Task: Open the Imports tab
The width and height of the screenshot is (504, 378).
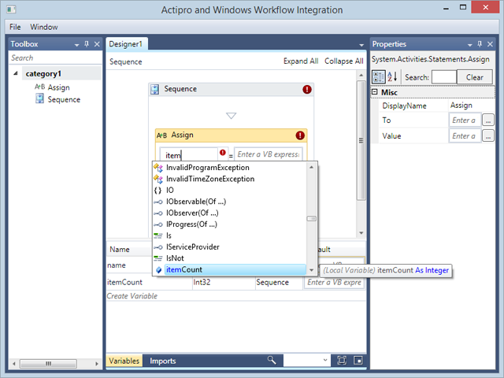Action: pos(163,361)
